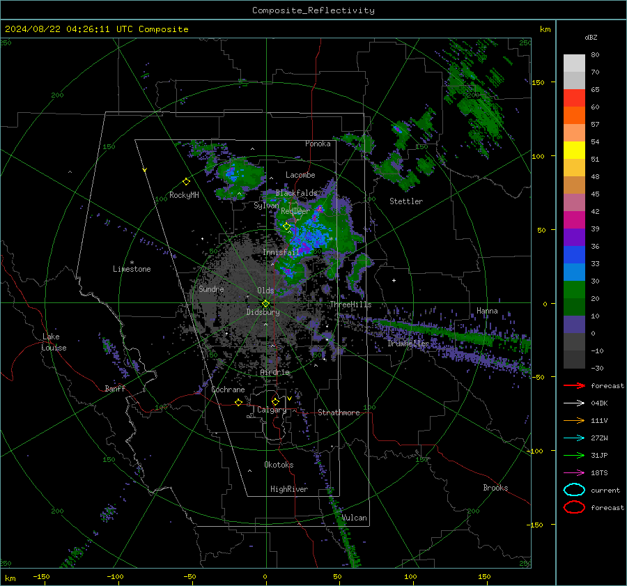The height and width of the screenshot is (586, 627).
Task: Click the red forecast arrow in legend
Action: click(x=574, y=385)
